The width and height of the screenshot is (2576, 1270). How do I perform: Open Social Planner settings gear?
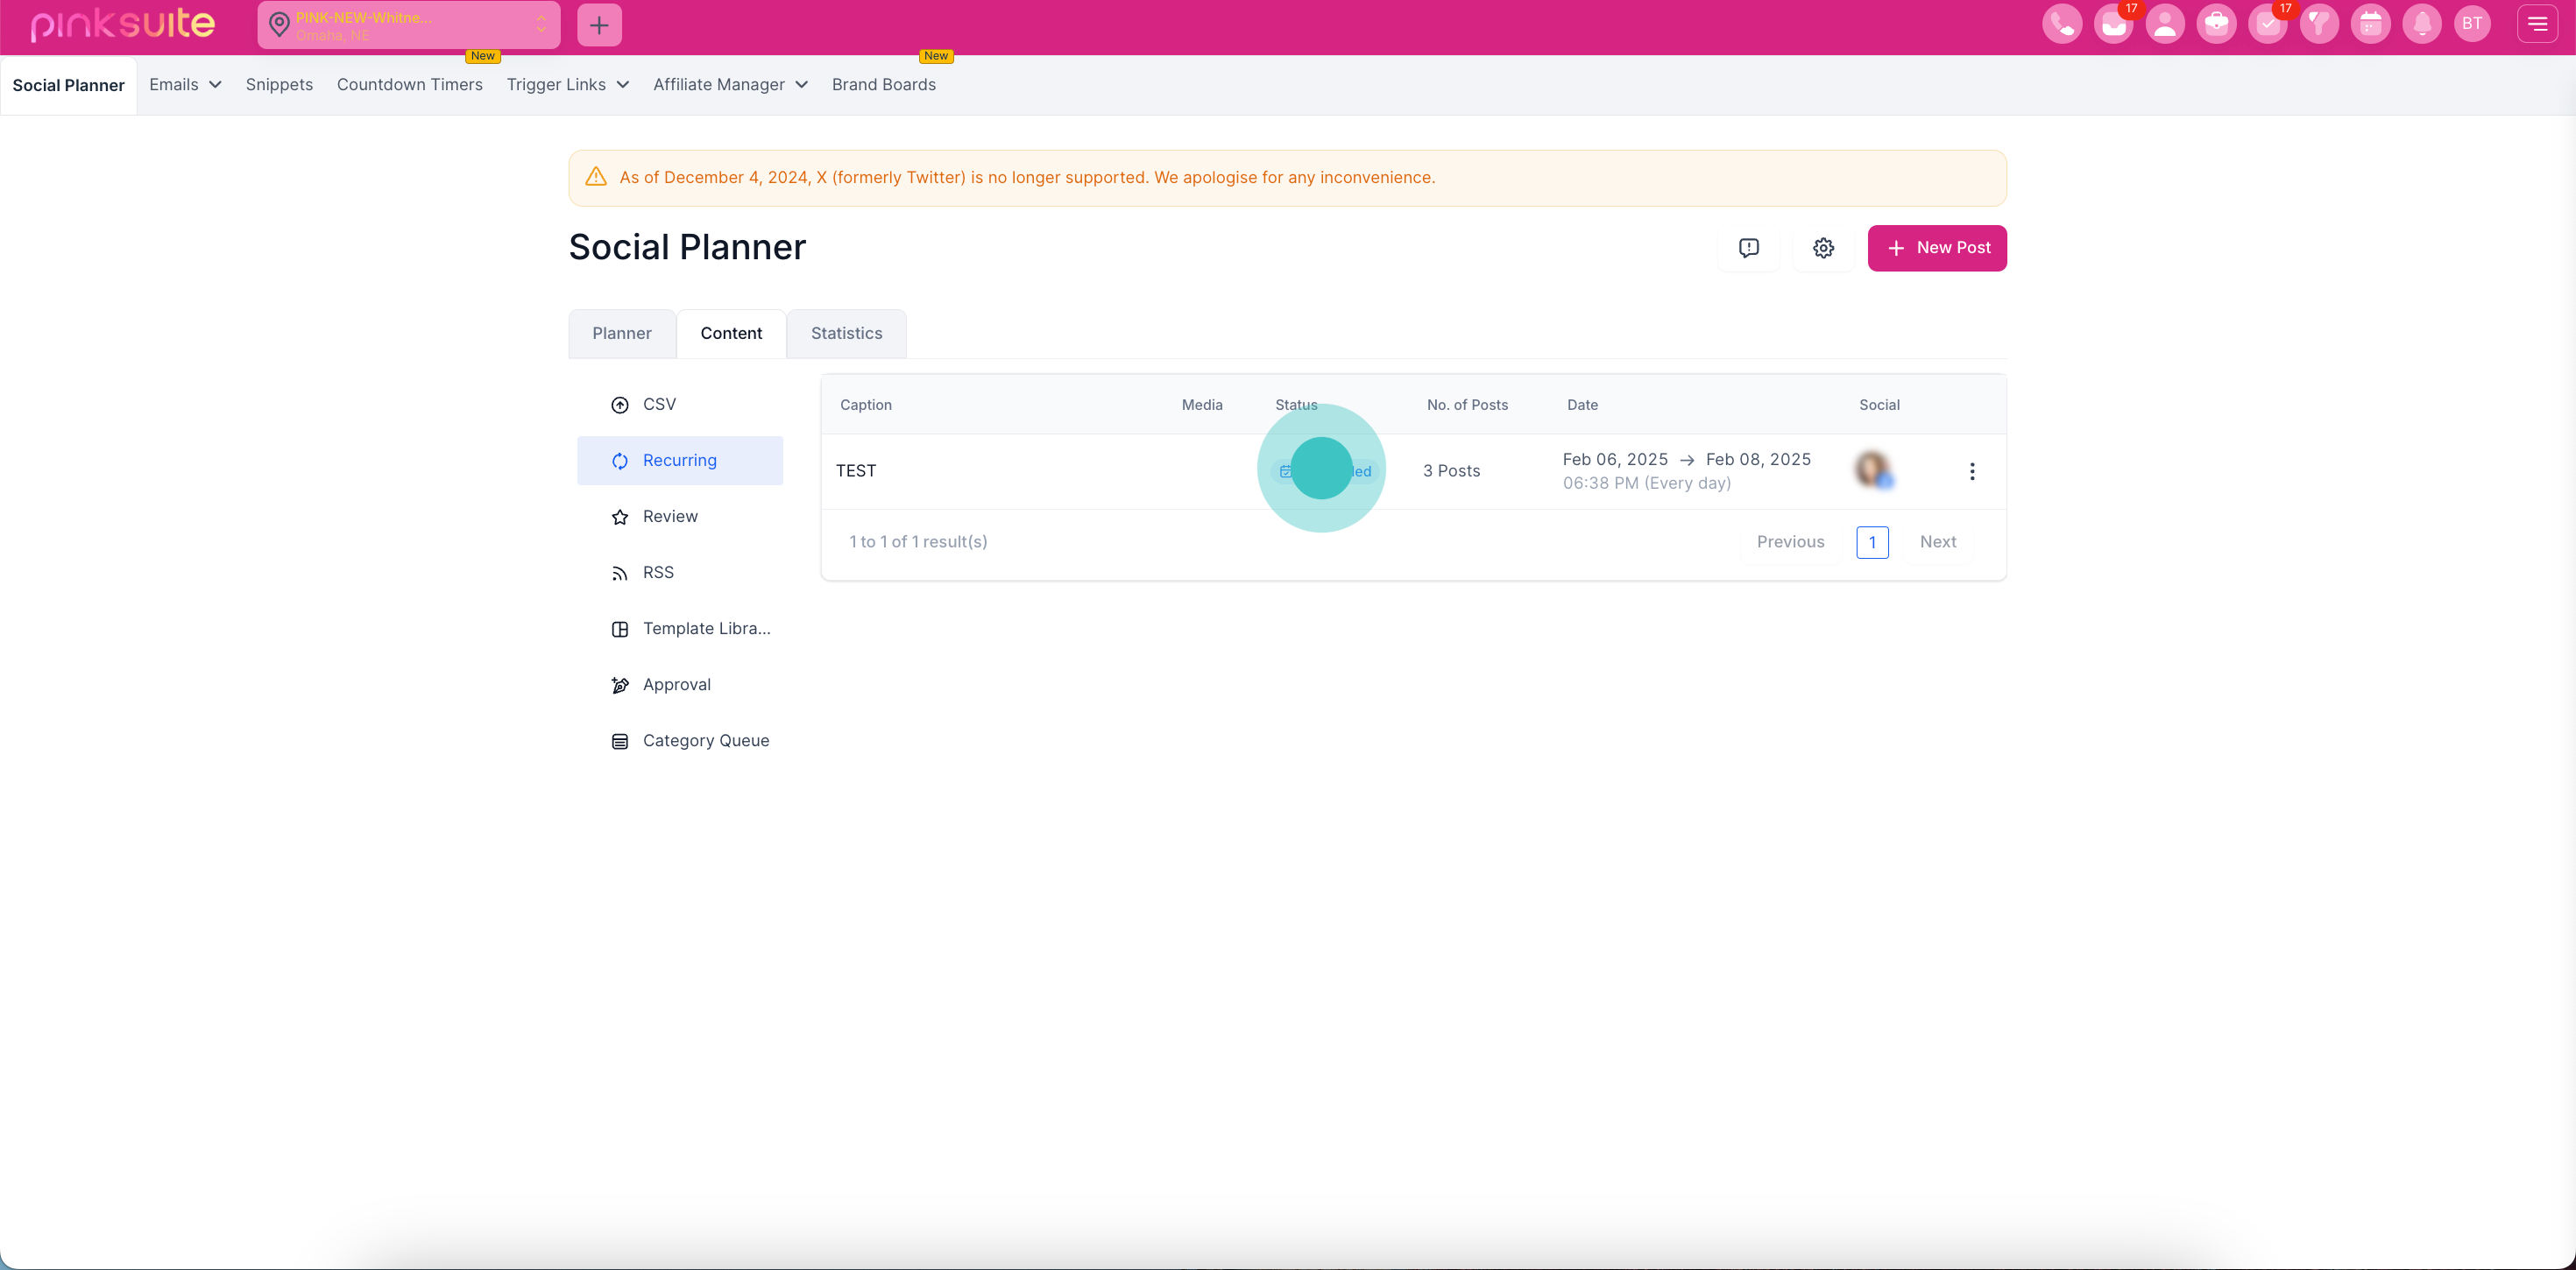tap(1823, 248)
